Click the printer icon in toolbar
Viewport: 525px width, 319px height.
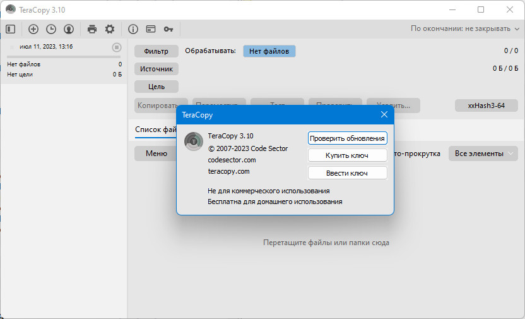[x=92, y=29]
